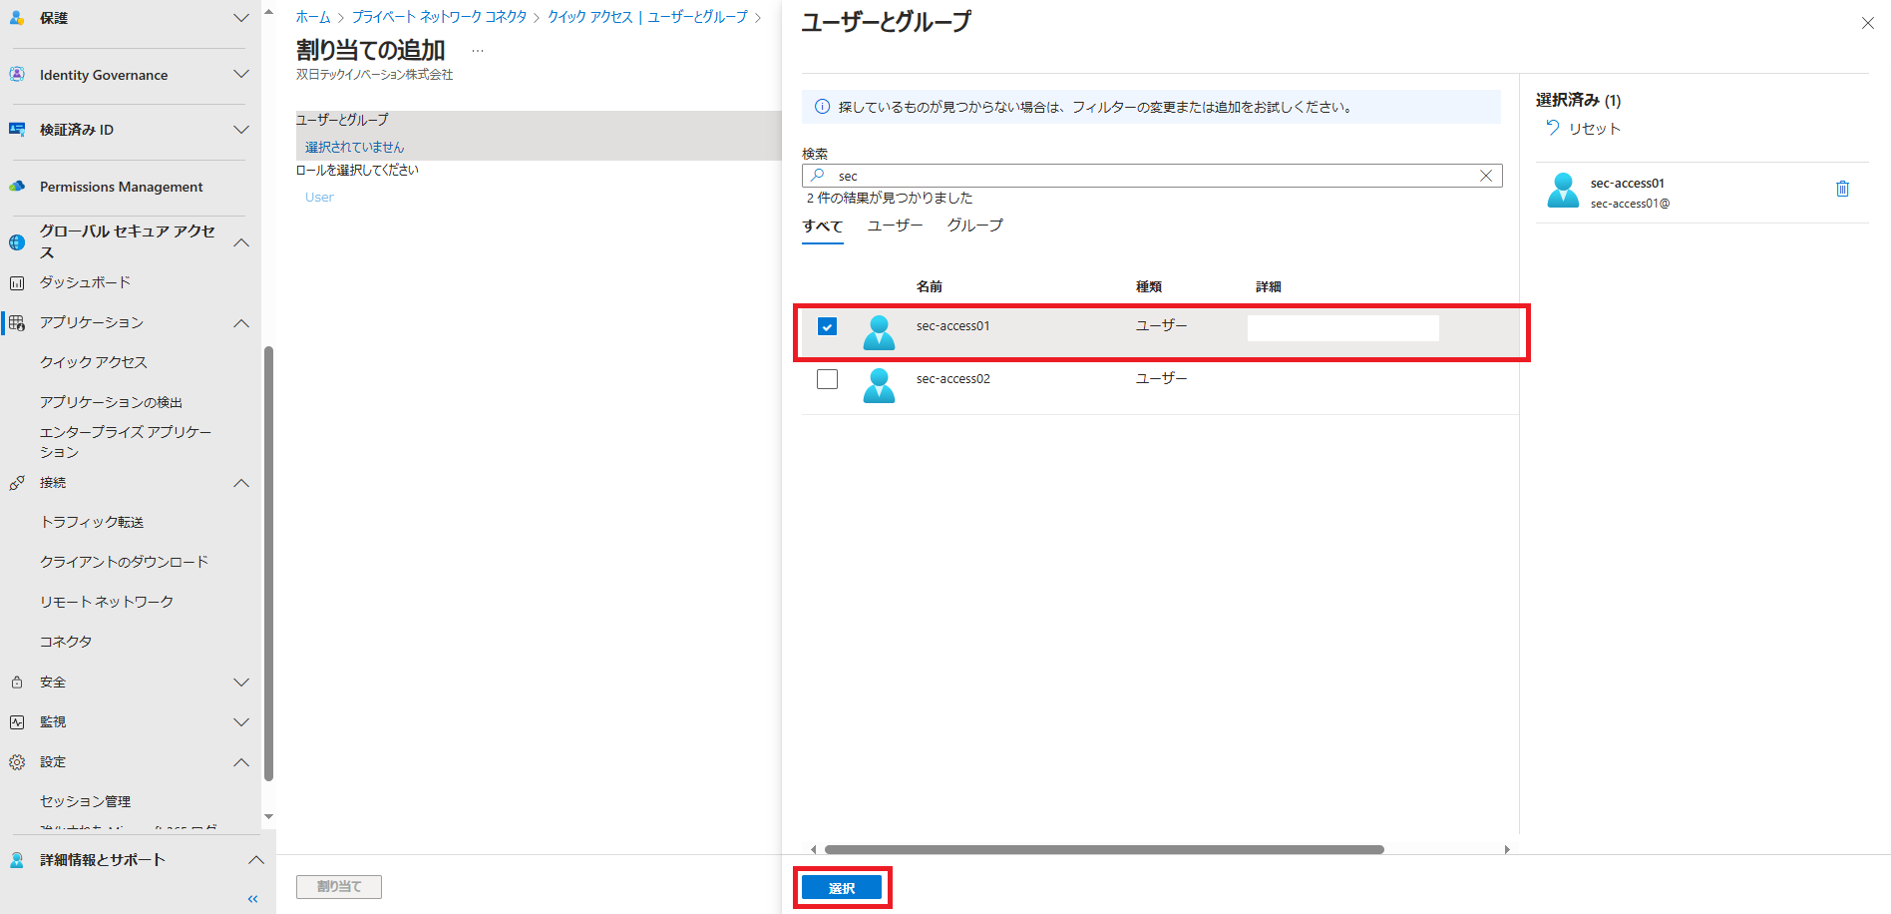Viewport: 1891px width, 914px height.
Task: Click the 割り当て button
Action: pos(339,886)
